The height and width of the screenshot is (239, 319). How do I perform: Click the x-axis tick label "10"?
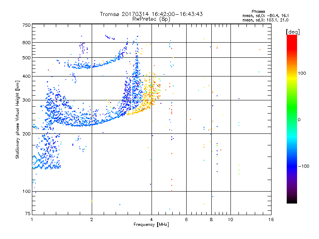point(230,219)
